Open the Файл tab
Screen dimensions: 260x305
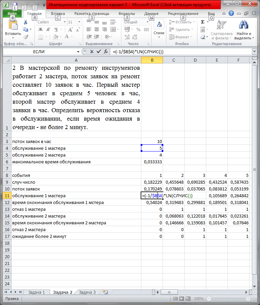point(12,14)
